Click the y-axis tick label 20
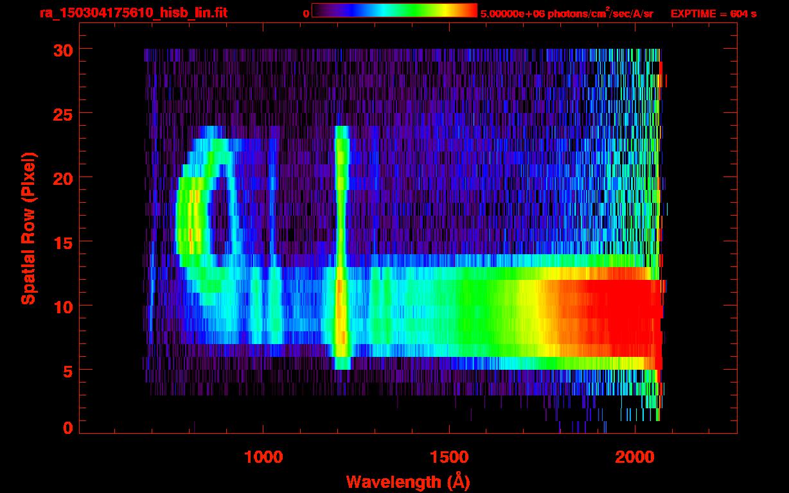The width and height of the screenshot is (789, 493). (62, 178)
